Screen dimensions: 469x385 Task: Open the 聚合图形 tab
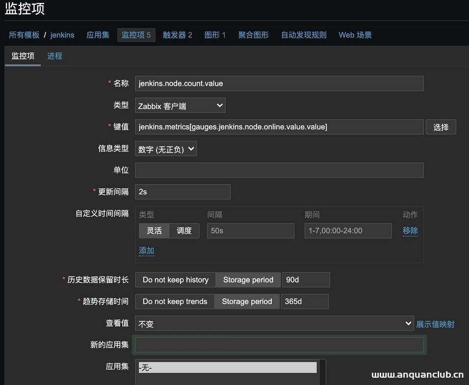click(253, 35)
